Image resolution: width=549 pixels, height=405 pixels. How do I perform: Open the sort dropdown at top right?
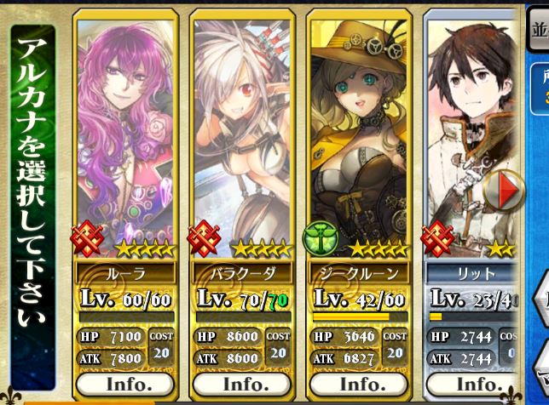pyautogui.click(x=539, y=30)
